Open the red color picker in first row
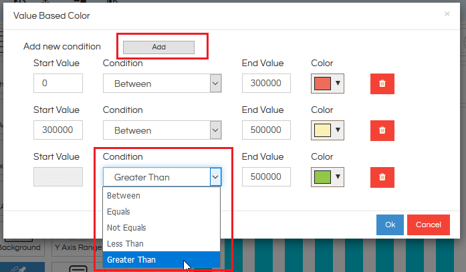The width and height of the screenshot is (466, 272). [x=328, y=84]
